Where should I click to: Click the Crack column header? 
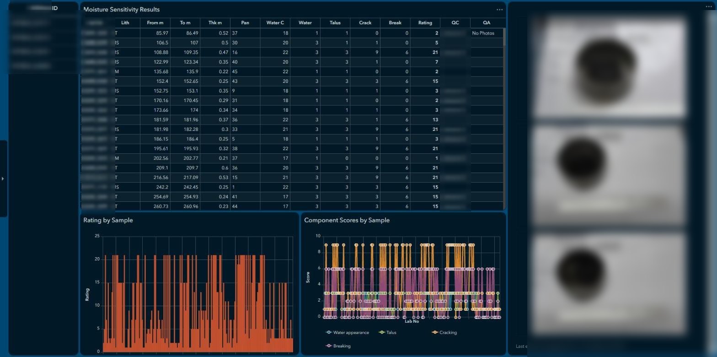(x=365, y=23)
